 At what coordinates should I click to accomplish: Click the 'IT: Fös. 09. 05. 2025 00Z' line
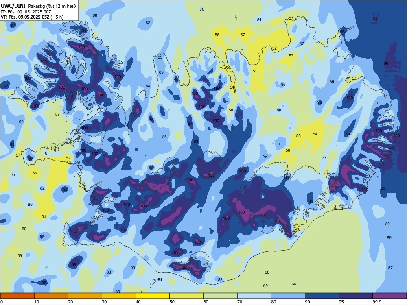click(x=26, y=12)
